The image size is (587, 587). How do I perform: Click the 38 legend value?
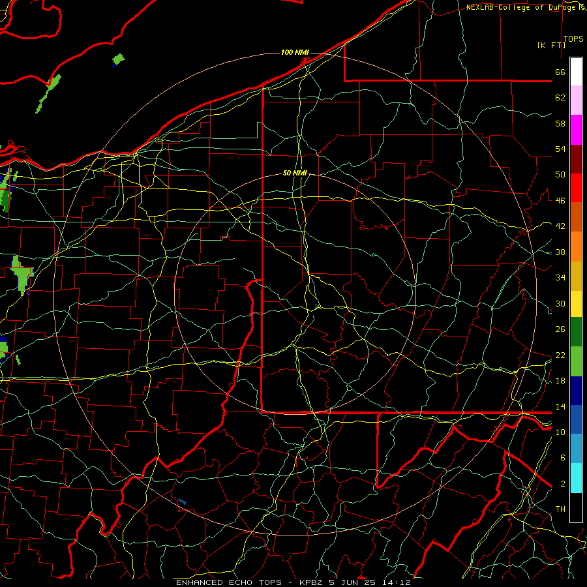[560, 252]
